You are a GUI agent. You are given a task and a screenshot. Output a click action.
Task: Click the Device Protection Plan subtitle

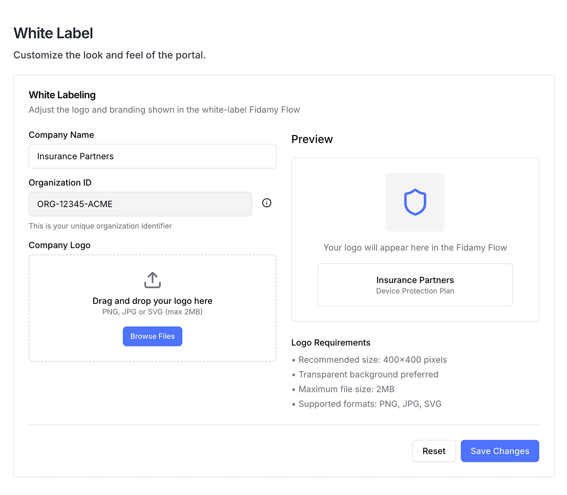coord(415,291)
